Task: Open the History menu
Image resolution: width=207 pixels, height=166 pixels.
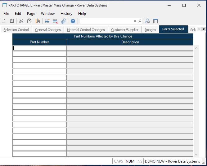Action: coord(66,14)
